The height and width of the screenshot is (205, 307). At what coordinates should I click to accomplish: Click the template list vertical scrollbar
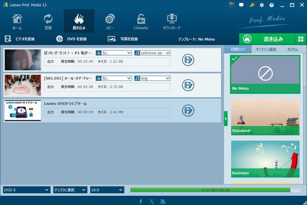point(304,70)
